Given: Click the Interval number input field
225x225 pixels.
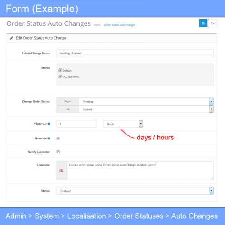Looking at the screenshot, I should 76,124.
